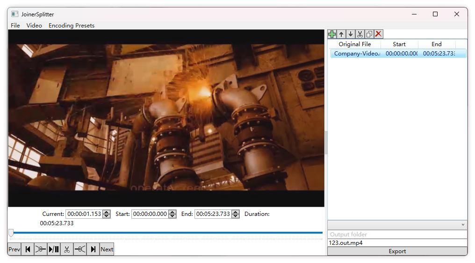The height and width of the screenshot is (263, 475).
Task: Set end point at current position icon
Action: pos(80,249)
